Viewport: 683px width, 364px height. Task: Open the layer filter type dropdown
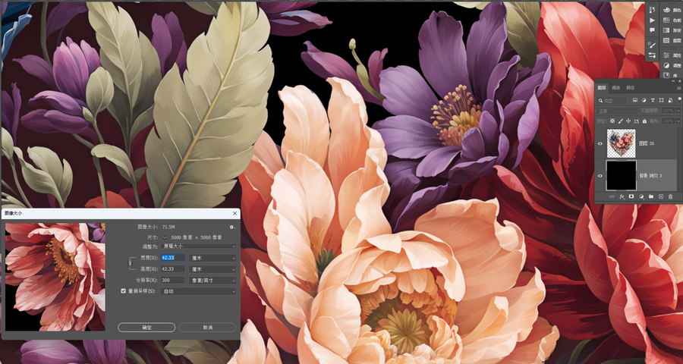pos(612,100)
